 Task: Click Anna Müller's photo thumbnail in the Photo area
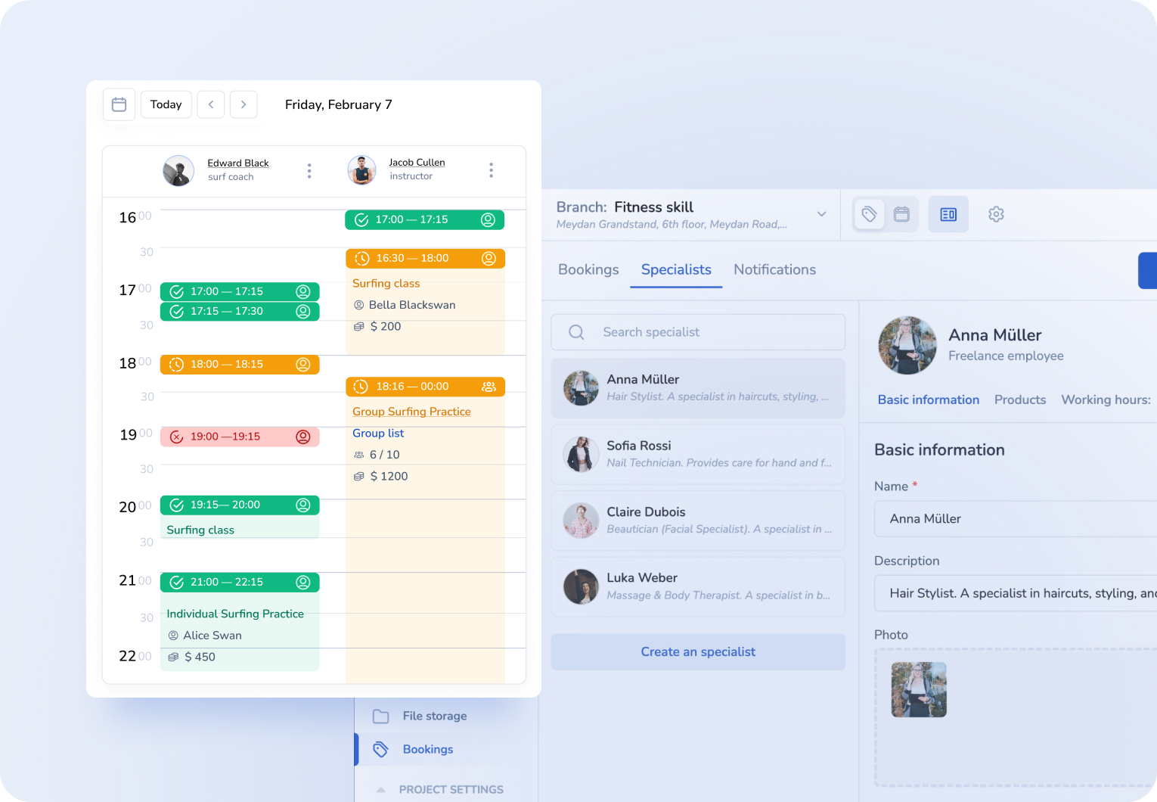[x=919, y=689]
